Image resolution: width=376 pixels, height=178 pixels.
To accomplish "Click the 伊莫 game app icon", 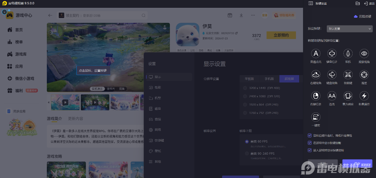I will 187,34.
